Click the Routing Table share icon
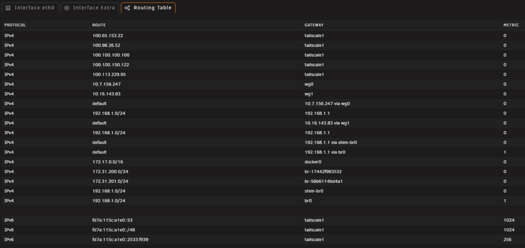The width and height of the screenshot is (525, 248). [x=127, y=8]
